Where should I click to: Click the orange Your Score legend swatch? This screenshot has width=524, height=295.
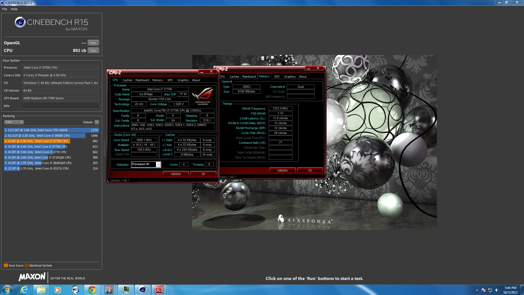(x=6, y=265)
